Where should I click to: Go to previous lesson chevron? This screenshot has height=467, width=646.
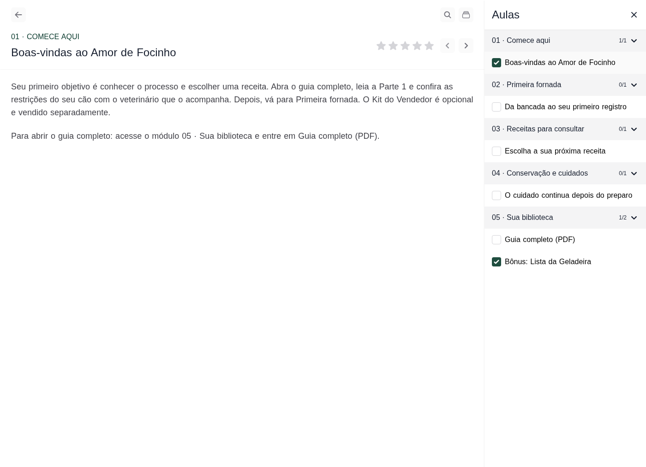coord(448,46)
